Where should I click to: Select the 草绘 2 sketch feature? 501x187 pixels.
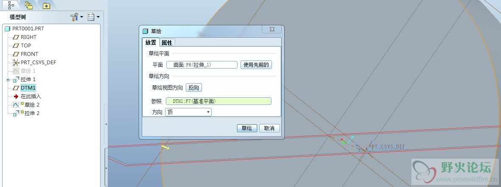click(32, 104)
